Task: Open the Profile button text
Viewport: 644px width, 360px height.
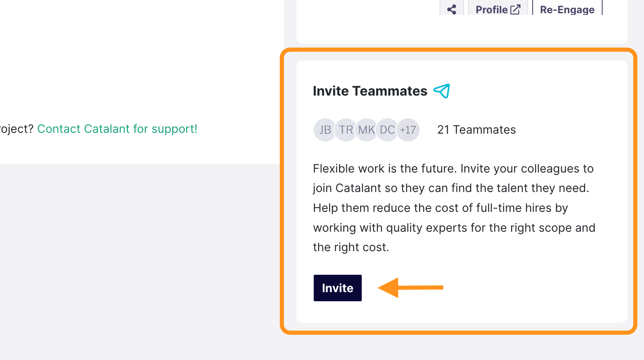Action: click(492, 10)
